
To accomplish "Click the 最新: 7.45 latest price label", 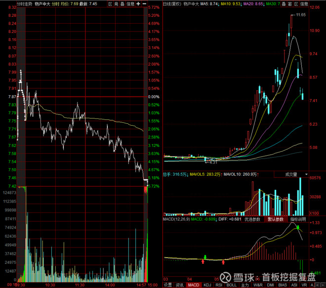I will [88, 4].
